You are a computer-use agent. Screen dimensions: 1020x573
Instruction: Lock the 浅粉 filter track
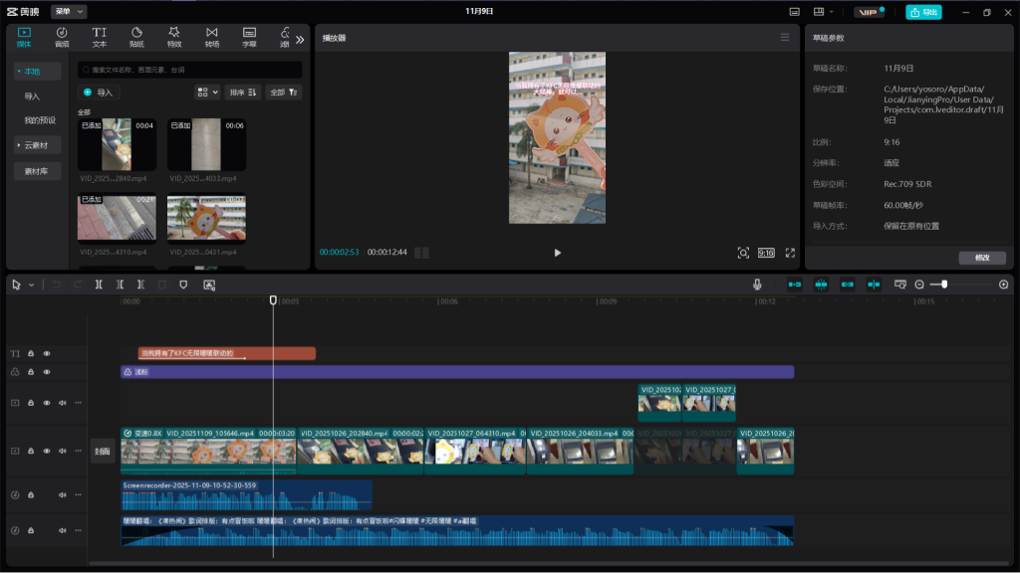coord(31,372)
